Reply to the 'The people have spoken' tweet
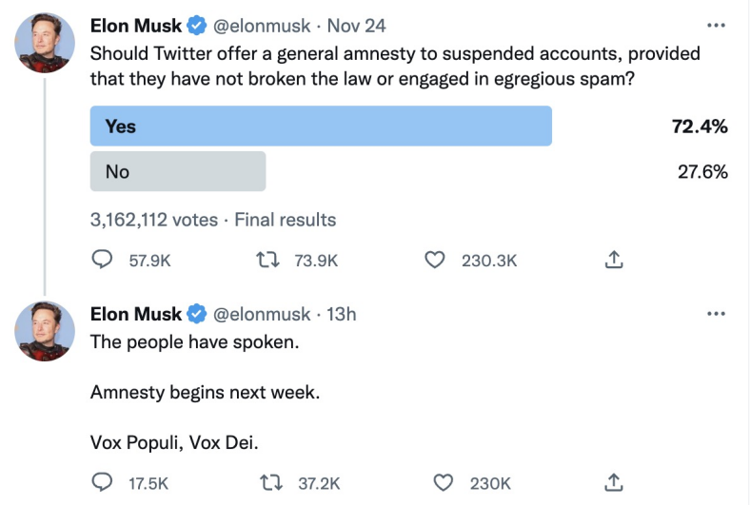 click(x=102, y=483)
